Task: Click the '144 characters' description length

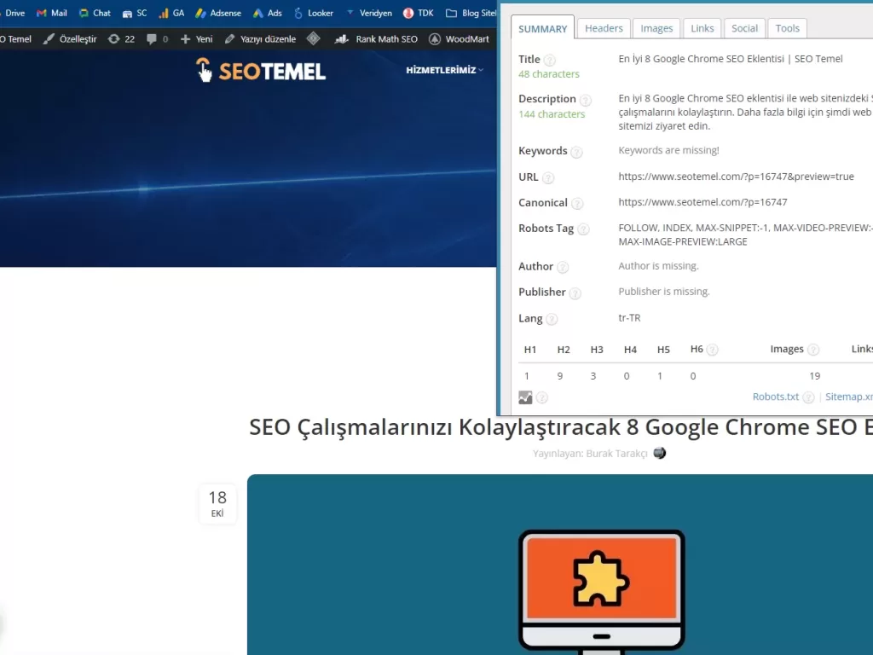Action: pos(552,114)
